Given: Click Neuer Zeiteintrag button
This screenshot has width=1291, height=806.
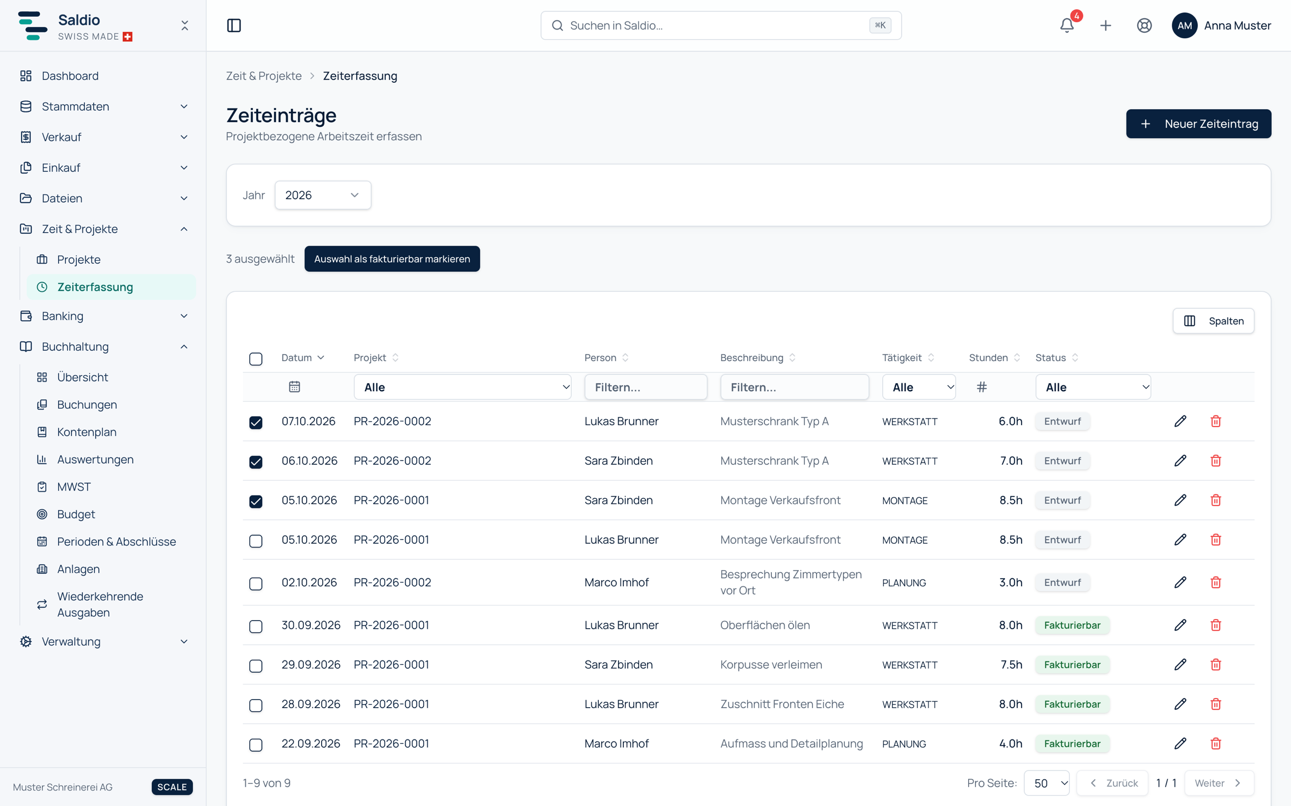Looking at the screenshot, I should pos(1198,124).
